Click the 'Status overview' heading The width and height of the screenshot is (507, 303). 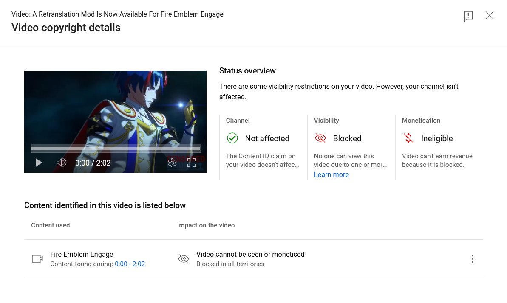point(247,71)
